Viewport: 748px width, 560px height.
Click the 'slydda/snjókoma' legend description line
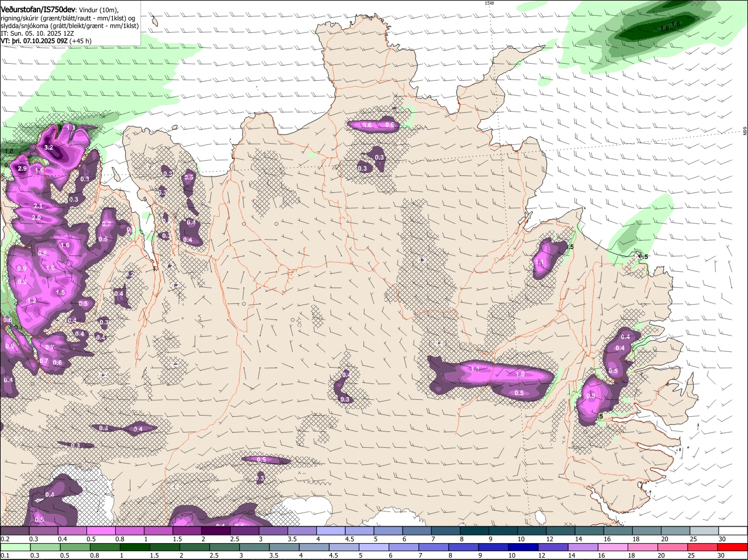point(70,26)
